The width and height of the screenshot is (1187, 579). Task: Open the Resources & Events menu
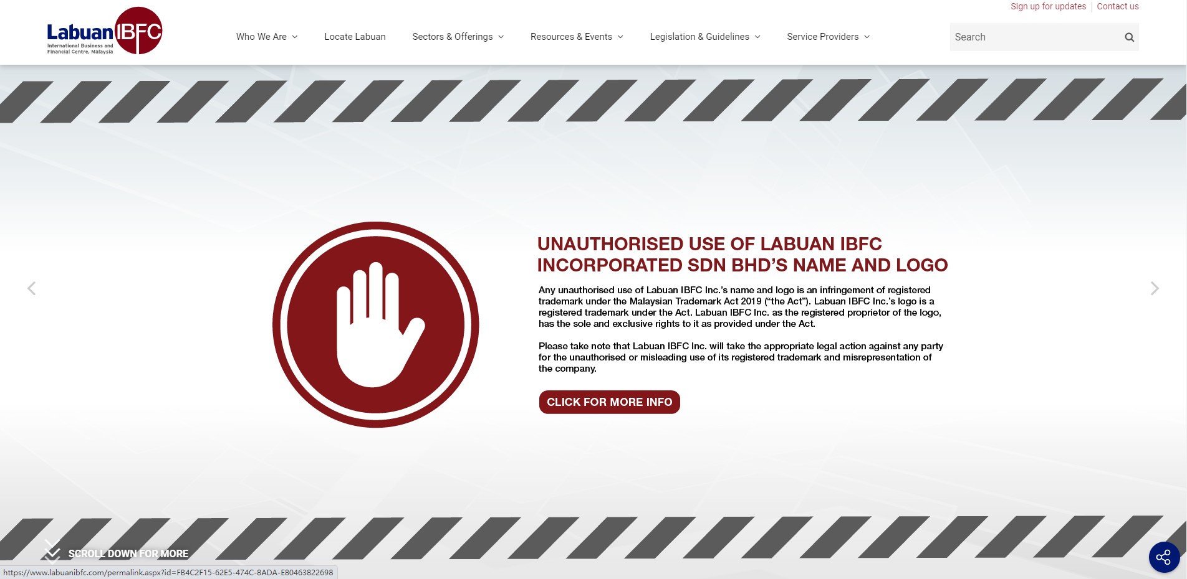coord(571,37)
